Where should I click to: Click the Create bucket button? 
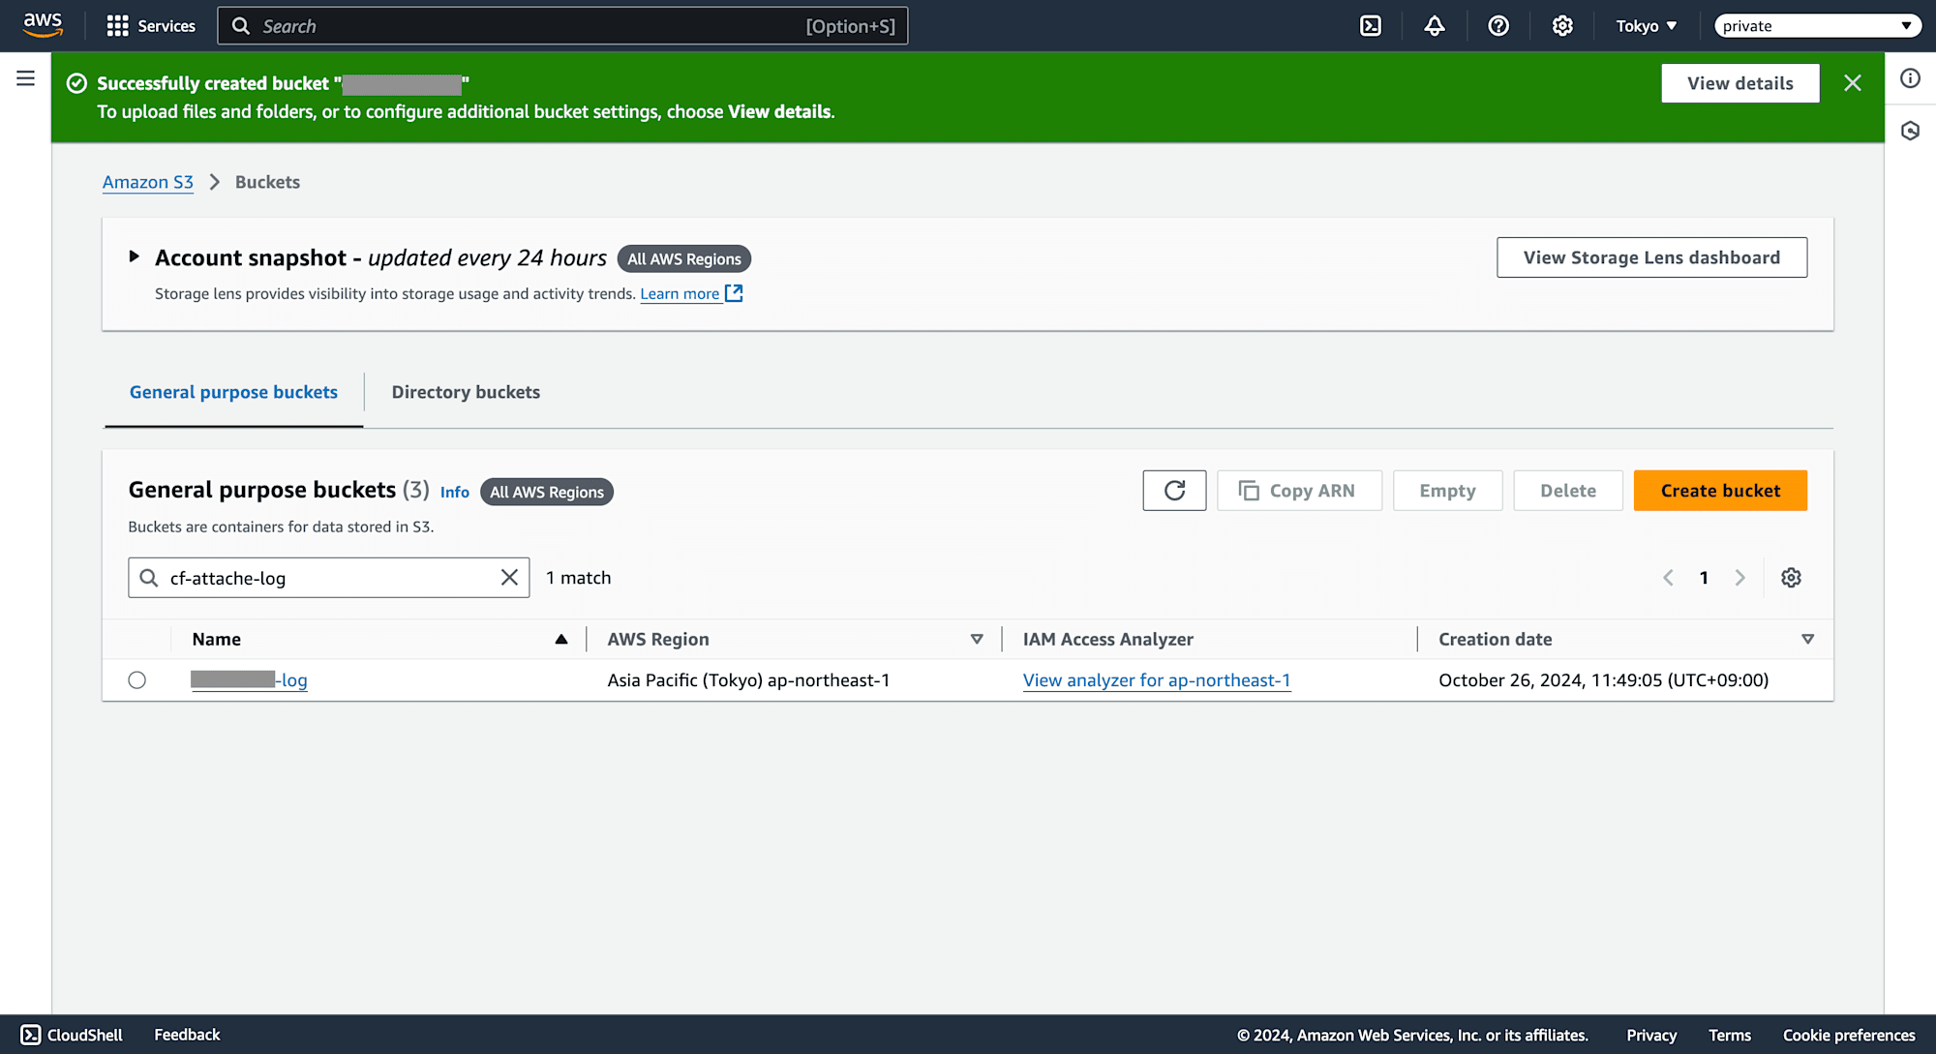[1720, 491]
